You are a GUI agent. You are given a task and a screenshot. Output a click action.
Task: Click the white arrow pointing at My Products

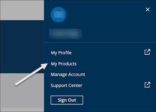[x=31, y=74]
